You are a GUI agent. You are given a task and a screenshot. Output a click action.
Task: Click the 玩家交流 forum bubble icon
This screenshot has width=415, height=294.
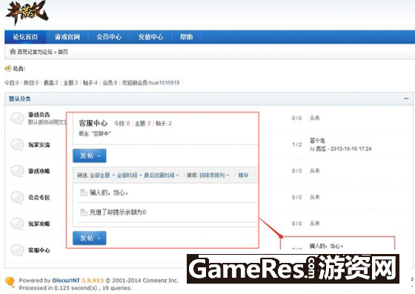[18, 144]
